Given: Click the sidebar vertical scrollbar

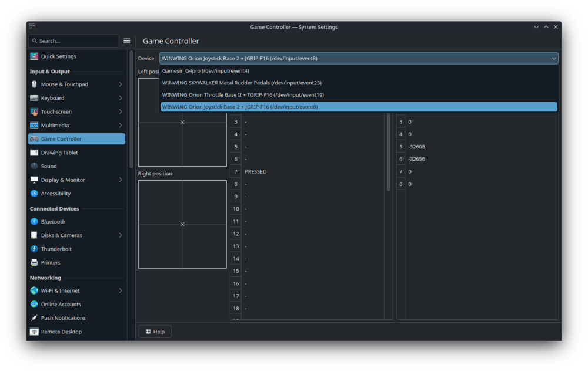Looking at the screenshot, I should pos(131,110).
